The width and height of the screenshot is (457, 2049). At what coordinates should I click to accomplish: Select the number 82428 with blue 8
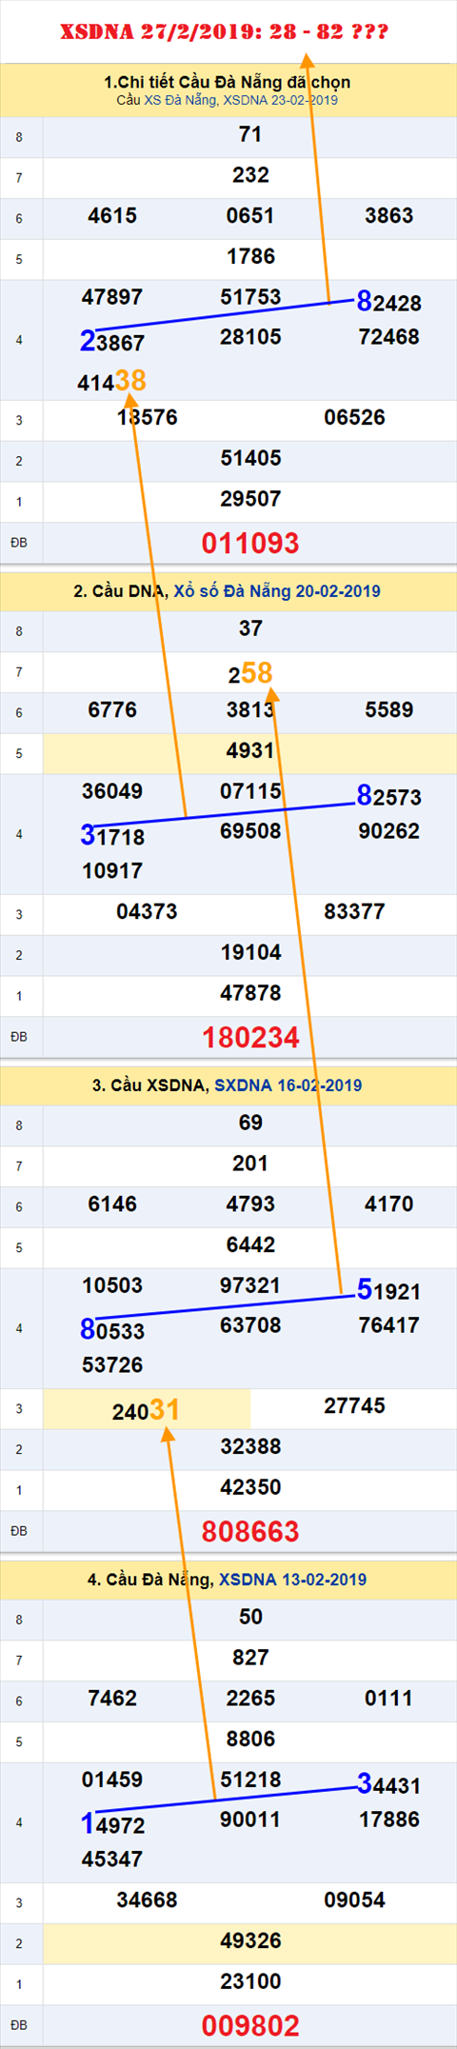click(388, 302)
